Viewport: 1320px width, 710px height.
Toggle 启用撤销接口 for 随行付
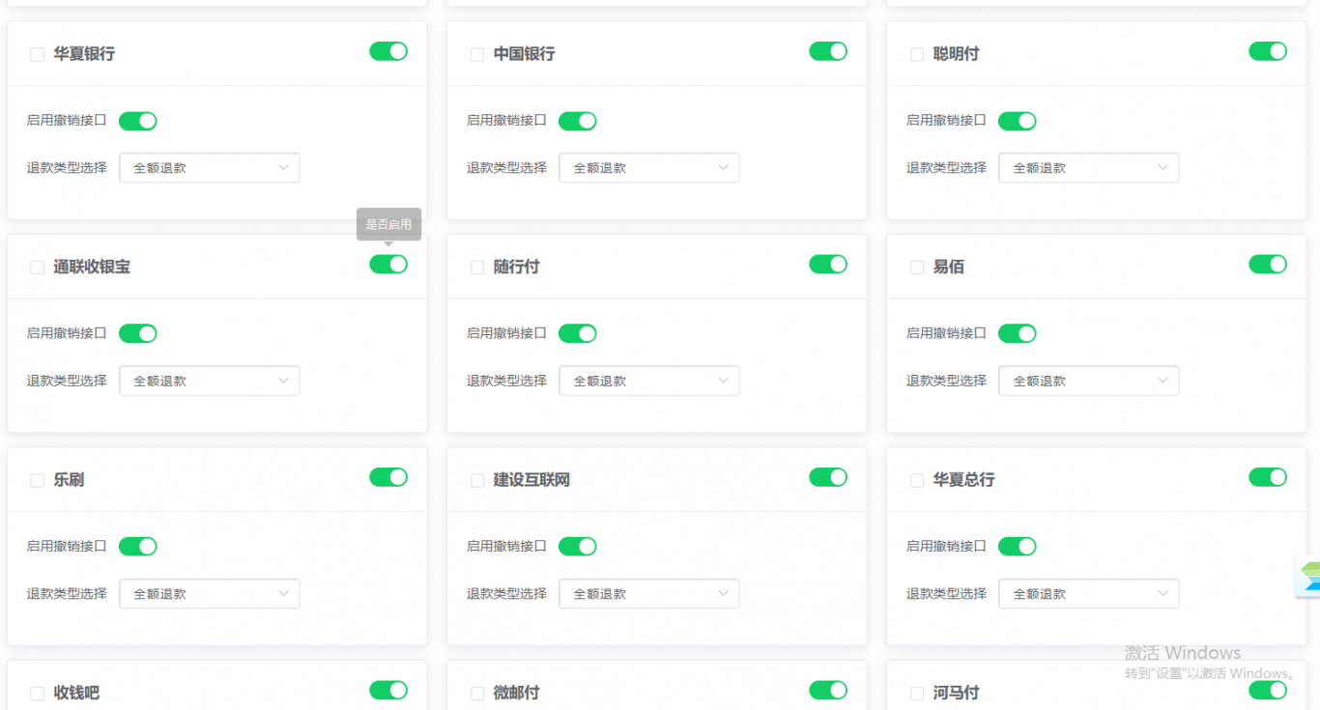tap(578, 333)
